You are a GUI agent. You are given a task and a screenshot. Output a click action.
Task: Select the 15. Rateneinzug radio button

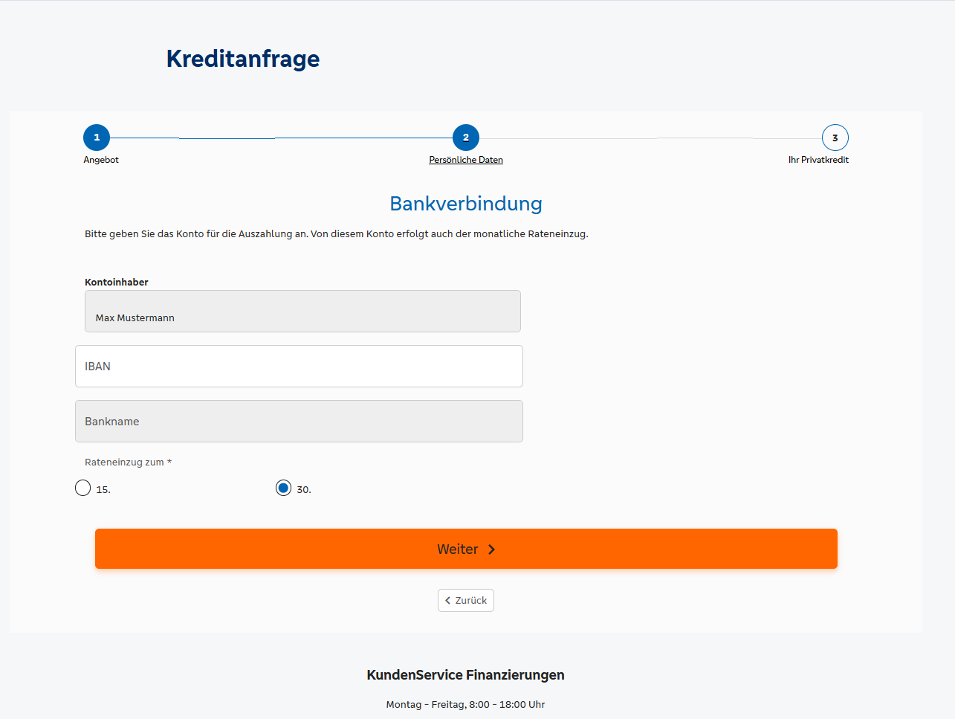[x=83, y=489]
